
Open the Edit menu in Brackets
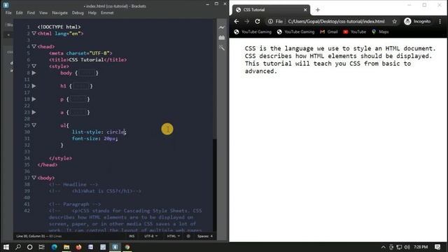point(19,13)
